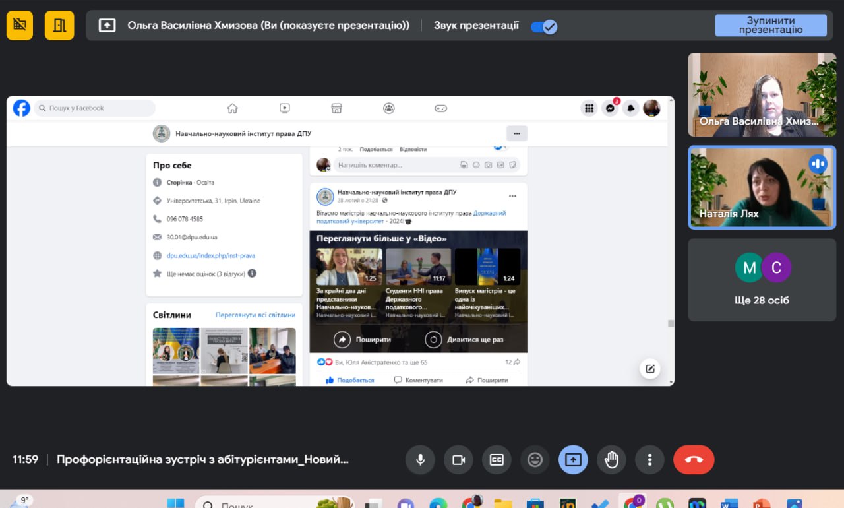Add a GIF to the comment
The image size is (844, 508).
click(500, 165)
